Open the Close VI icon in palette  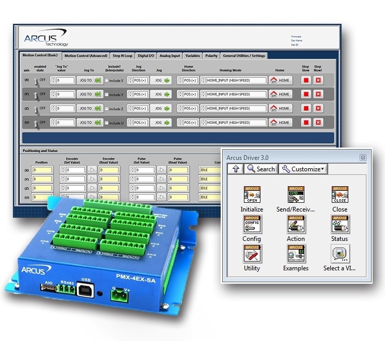tap(340, 194)
